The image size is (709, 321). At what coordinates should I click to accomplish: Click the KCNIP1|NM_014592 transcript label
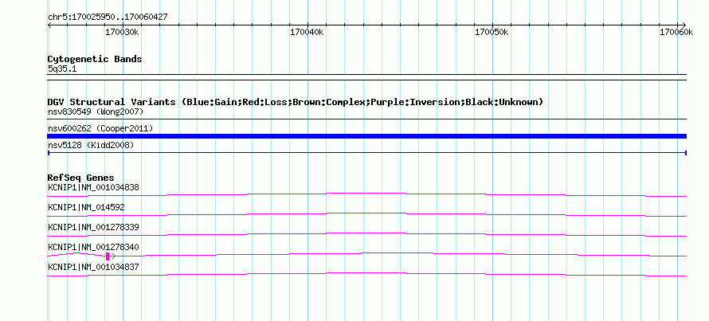(x=86, y=207)
